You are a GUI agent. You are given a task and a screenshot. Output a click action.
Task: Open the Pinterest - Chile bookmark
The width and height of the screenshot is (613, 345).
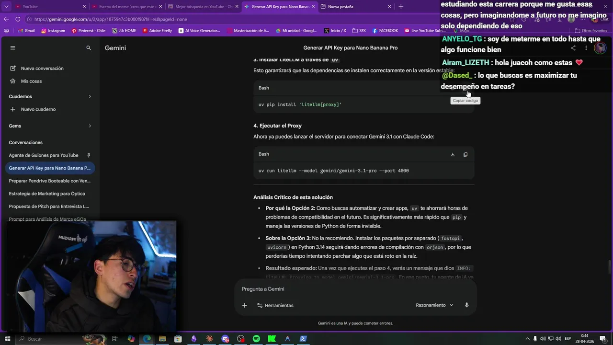pos(88,31)
